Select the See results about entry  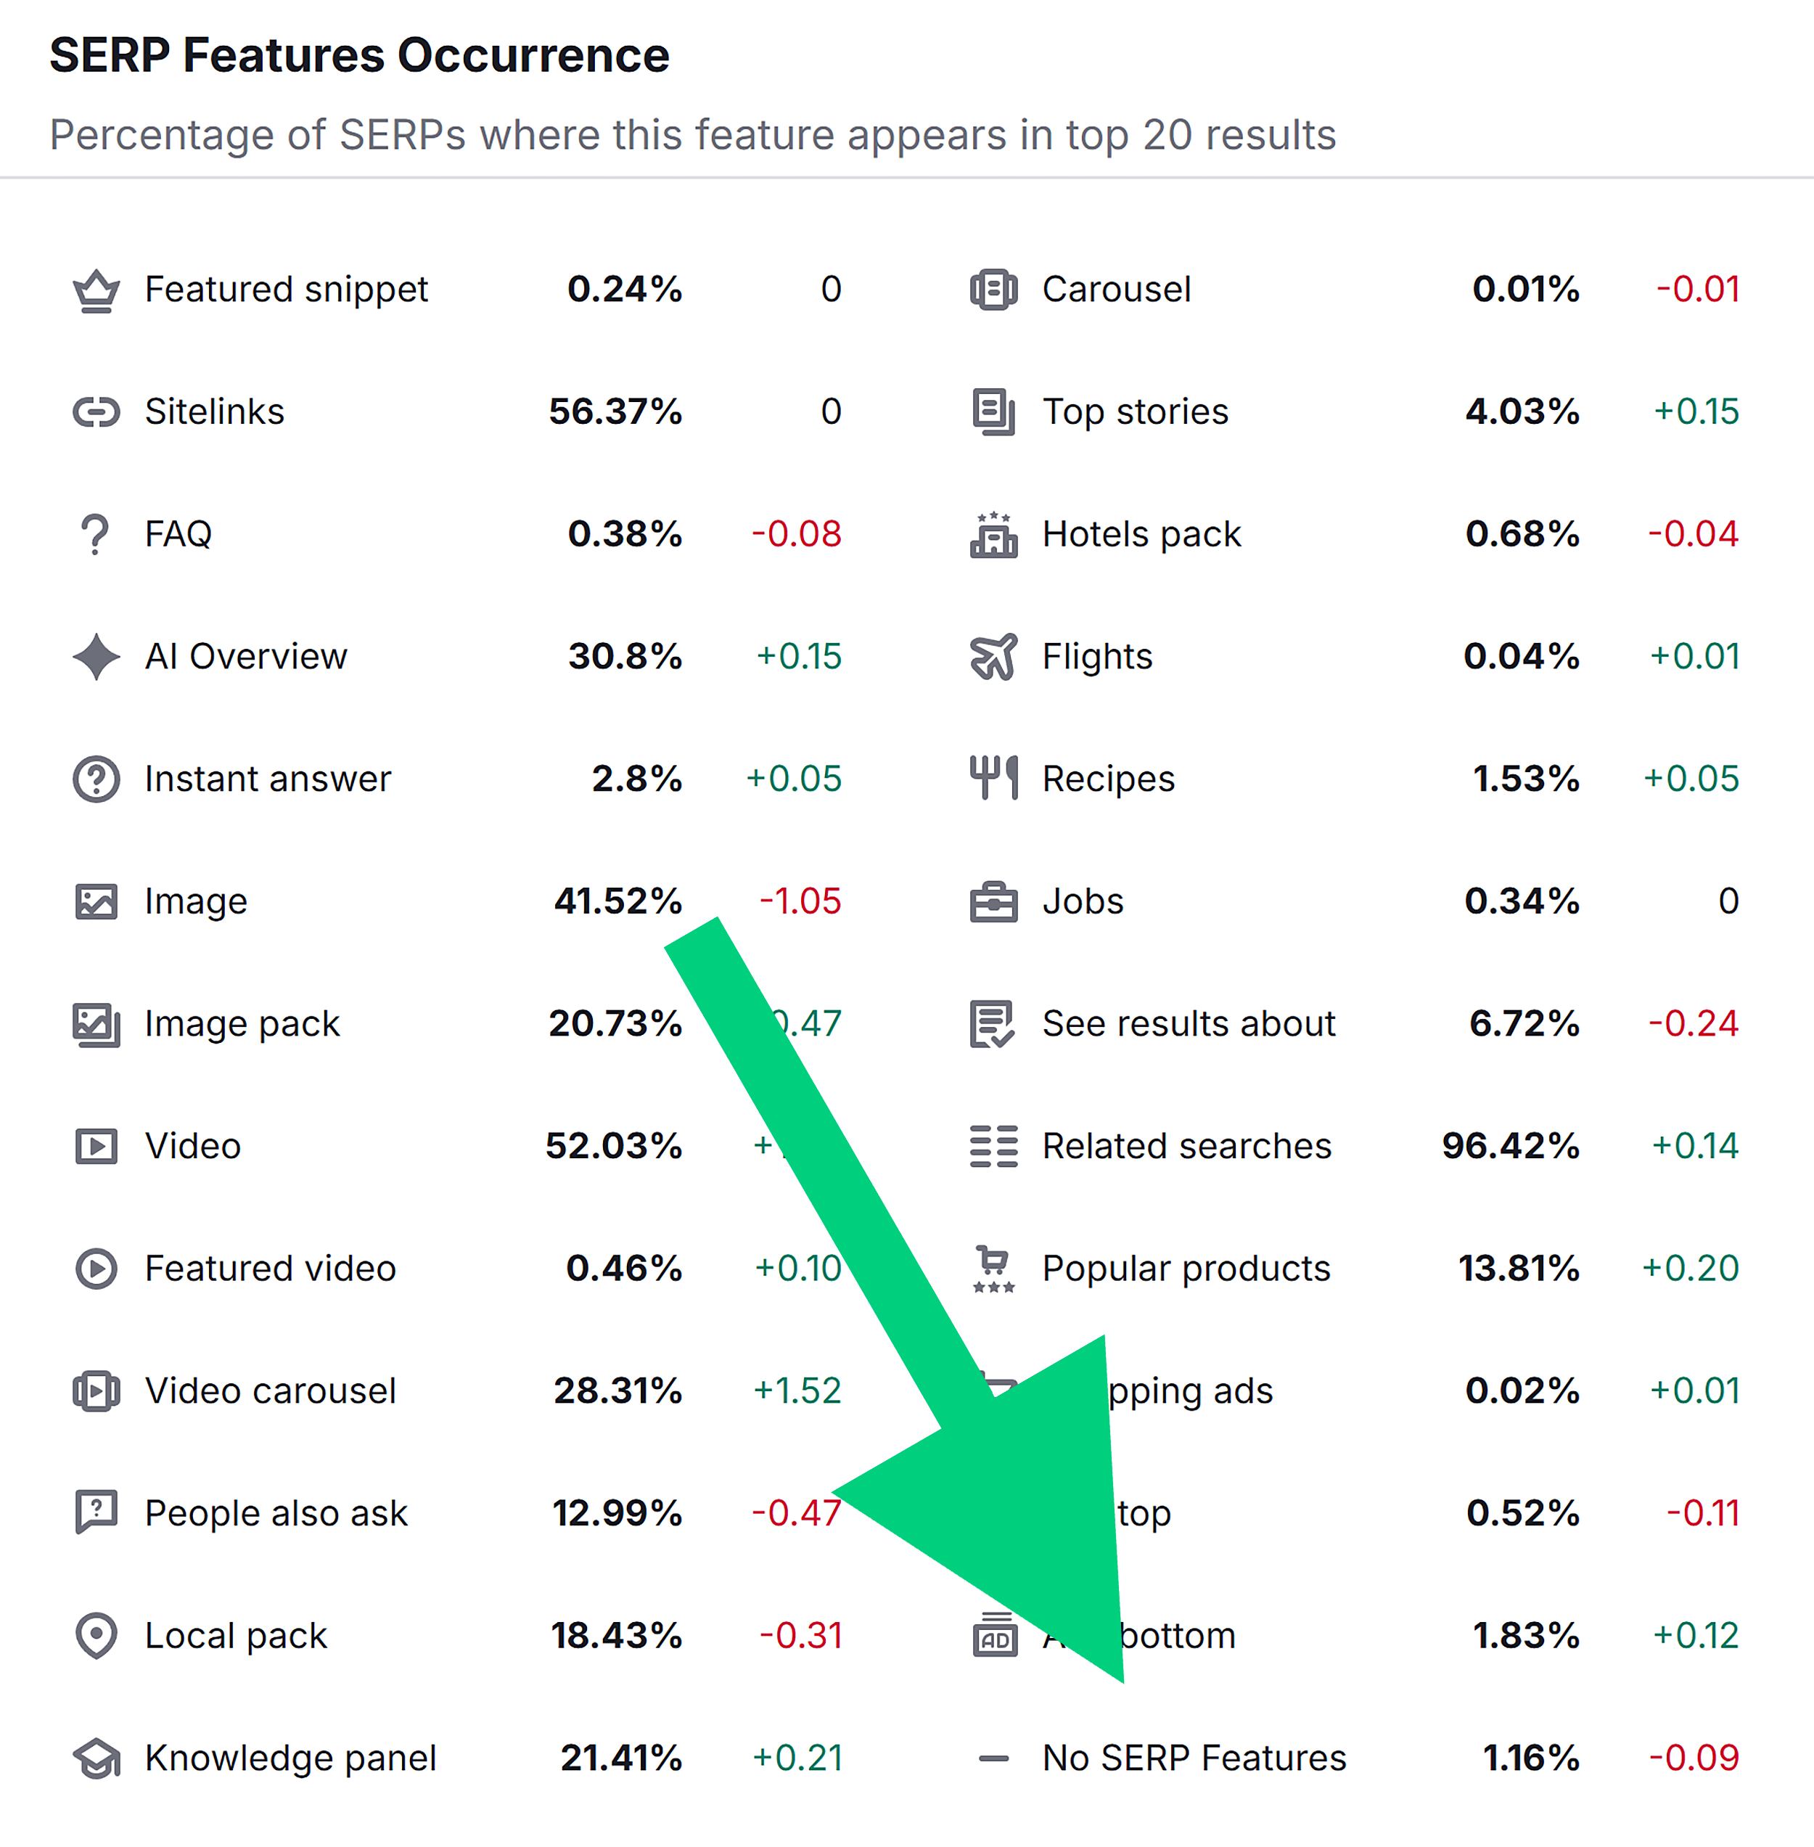coord(1188,1023)
